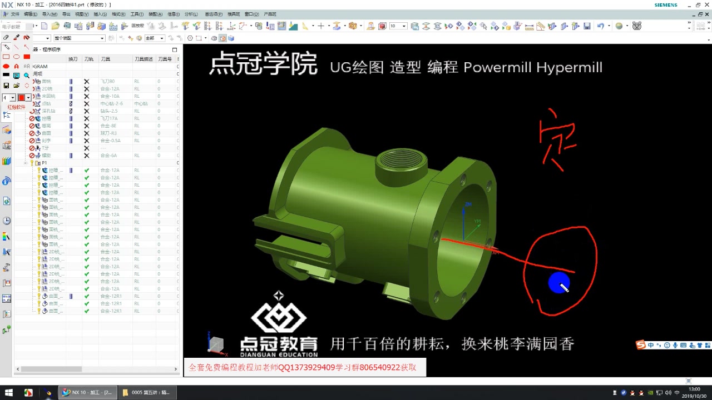Click the 红烛软件 label link

pyautogui.click(x=16, y=107)
